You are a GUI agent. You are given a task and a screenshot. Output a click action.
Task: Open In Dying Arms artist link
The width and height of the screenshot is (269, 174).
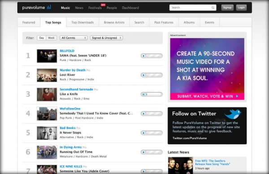[x=70, y=147]
